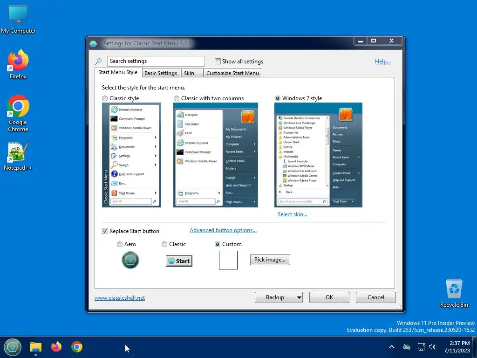Expand the Backup dropdown arrow
Image resolution: width=477 pixels, height=358 pixels.
coord(299,297)
